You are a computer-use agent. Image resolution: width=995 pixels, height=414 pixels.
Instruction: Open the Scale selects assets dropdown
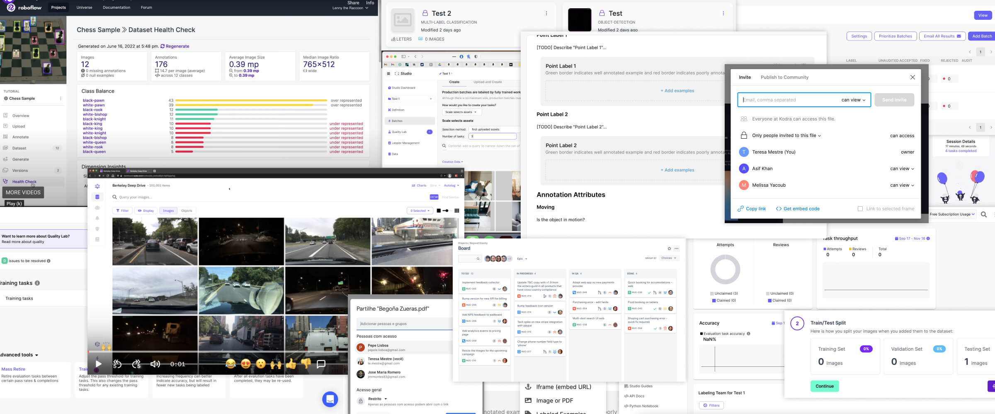[461, 112]
